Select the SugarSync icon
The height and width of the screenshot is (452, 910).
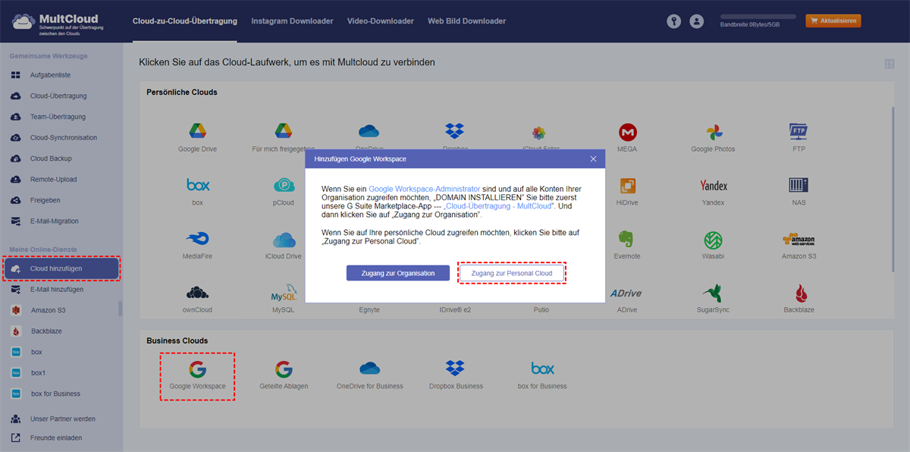[713, 293]
